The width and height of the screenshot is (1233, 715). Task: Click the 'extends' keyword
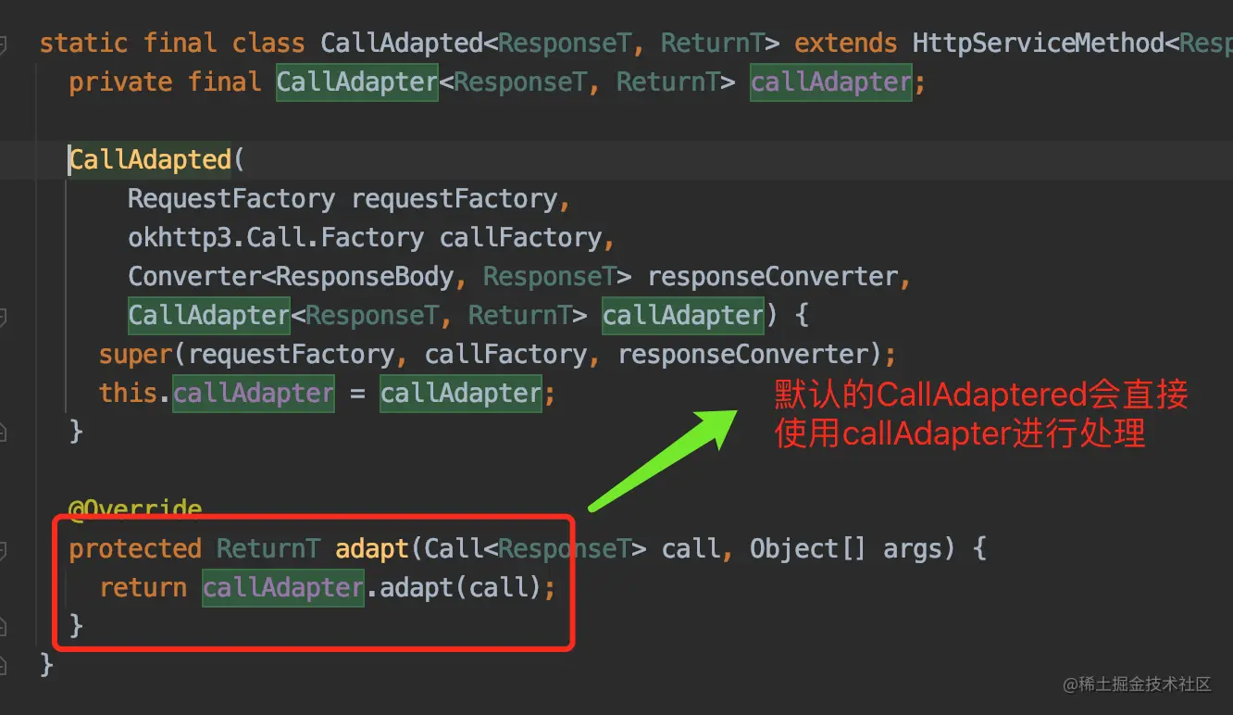(846, 44)
